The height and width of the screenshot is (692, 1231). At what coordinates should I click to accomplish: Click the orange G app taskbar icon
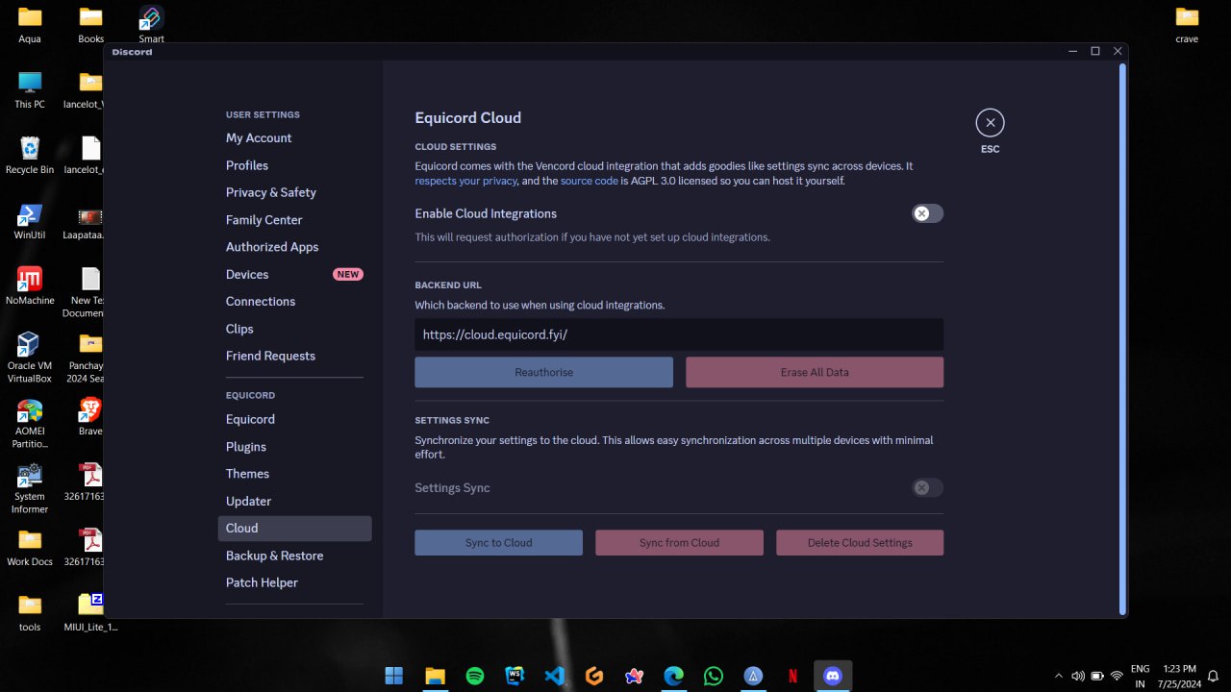(x=594, y=676)
